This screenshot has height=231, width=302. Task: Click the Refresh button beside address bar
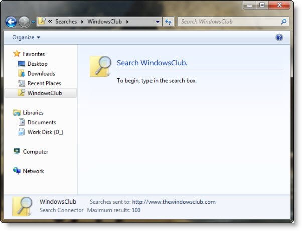[x=168, y=22]
